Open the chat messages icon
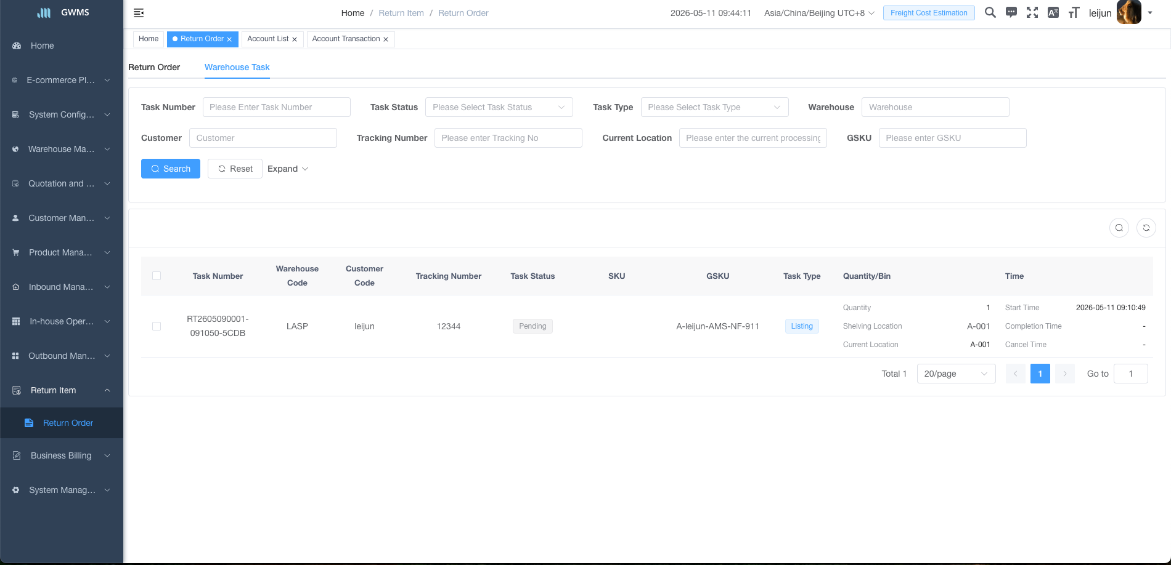The width and height of the screenshot is (1171, 565). click(1011, 12)
